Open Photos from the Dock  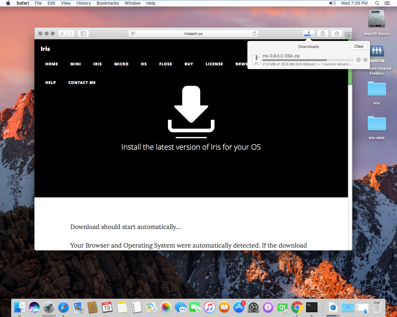[166, 307]
